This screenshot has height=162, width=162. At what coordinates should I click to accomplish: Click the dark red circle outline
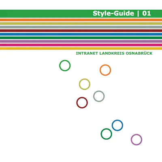82,102
